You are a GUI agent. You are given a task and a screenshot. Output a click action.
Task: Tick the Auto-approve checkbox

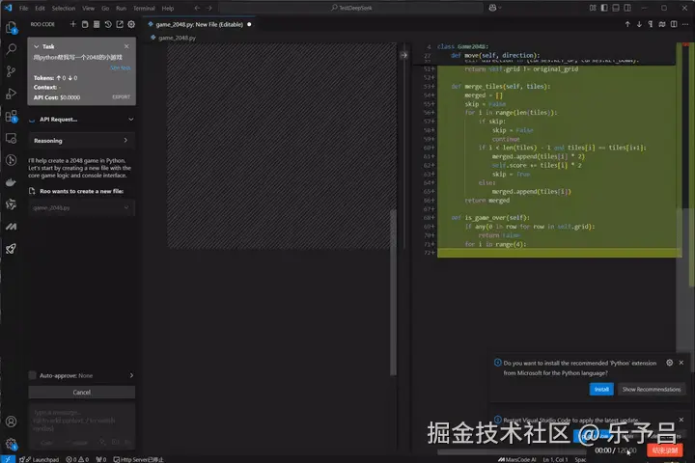point(33,375)
